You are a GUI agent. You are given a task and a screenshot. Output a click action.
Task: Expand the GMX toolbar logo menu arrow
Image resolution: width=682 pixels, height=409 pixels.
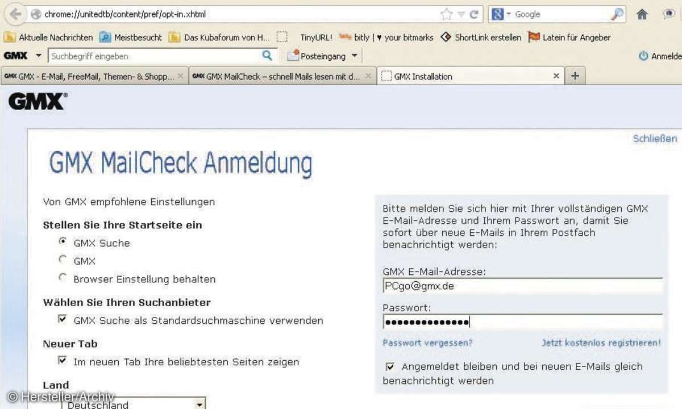pos(39,56)
